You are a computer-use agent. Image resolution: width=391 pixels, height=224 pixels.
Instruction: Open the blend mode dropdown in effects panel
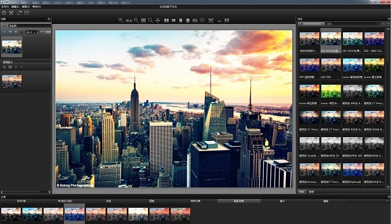pos(45,32)
